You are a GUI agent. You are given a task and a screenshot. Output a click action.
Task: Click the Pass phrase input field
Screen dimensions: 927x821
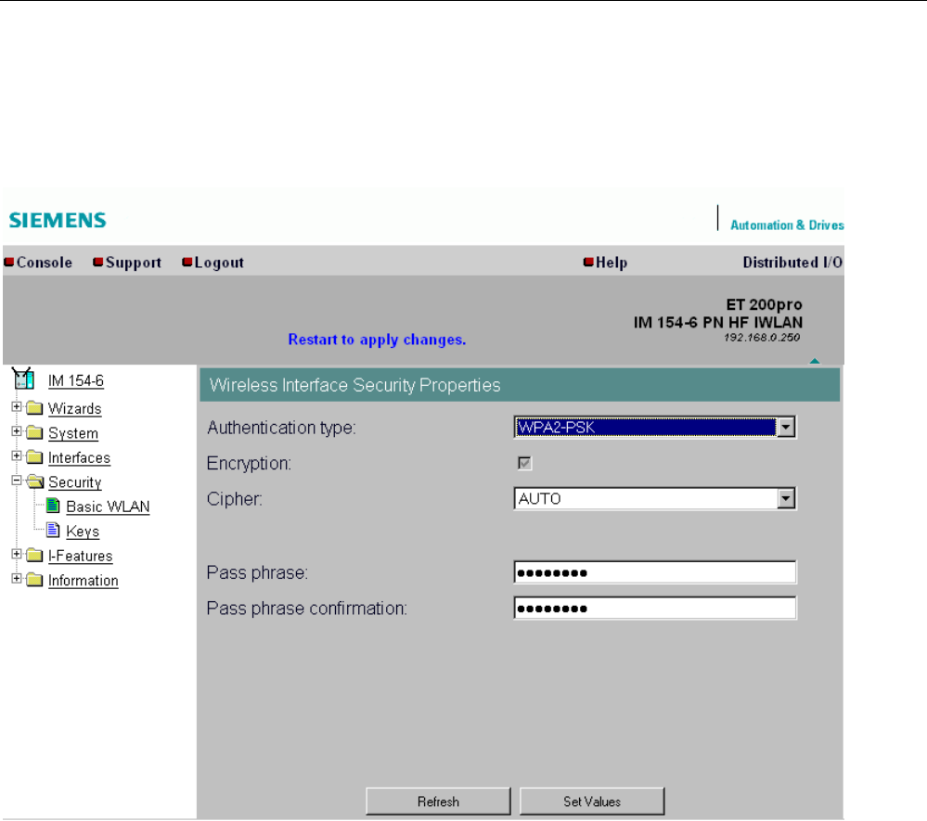click(x=655, y=572)
